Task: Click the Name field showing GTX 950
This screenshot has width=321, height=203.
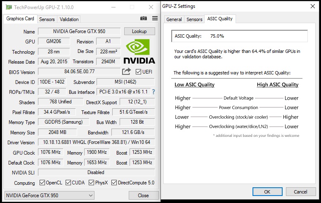Action: pos(79,31)
